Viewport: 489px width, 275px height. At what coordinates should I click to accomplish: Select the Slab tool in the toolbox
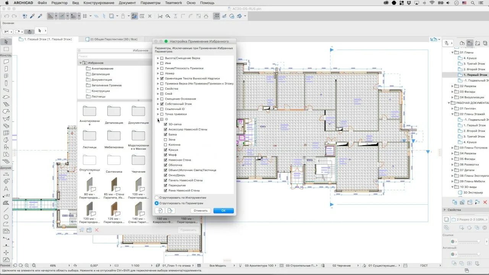point(6,97)
